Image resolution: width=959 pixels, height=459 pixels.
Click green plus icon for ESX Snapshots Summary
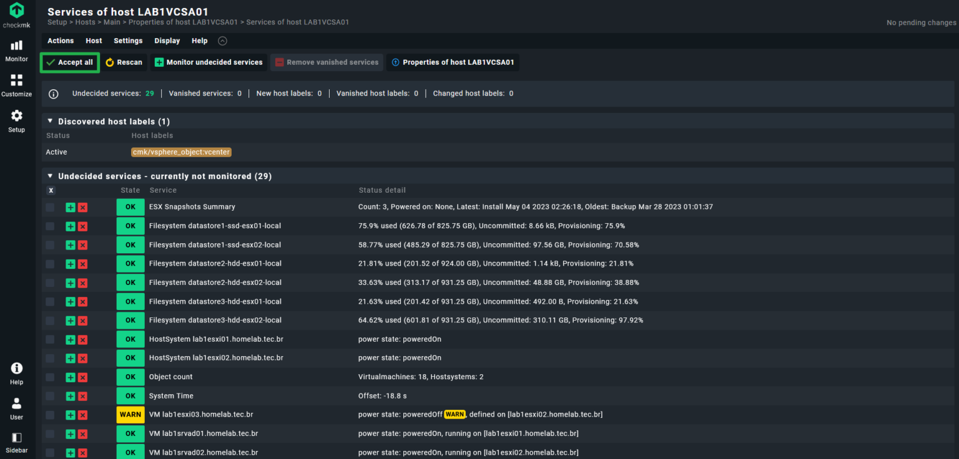coord(71,207)
